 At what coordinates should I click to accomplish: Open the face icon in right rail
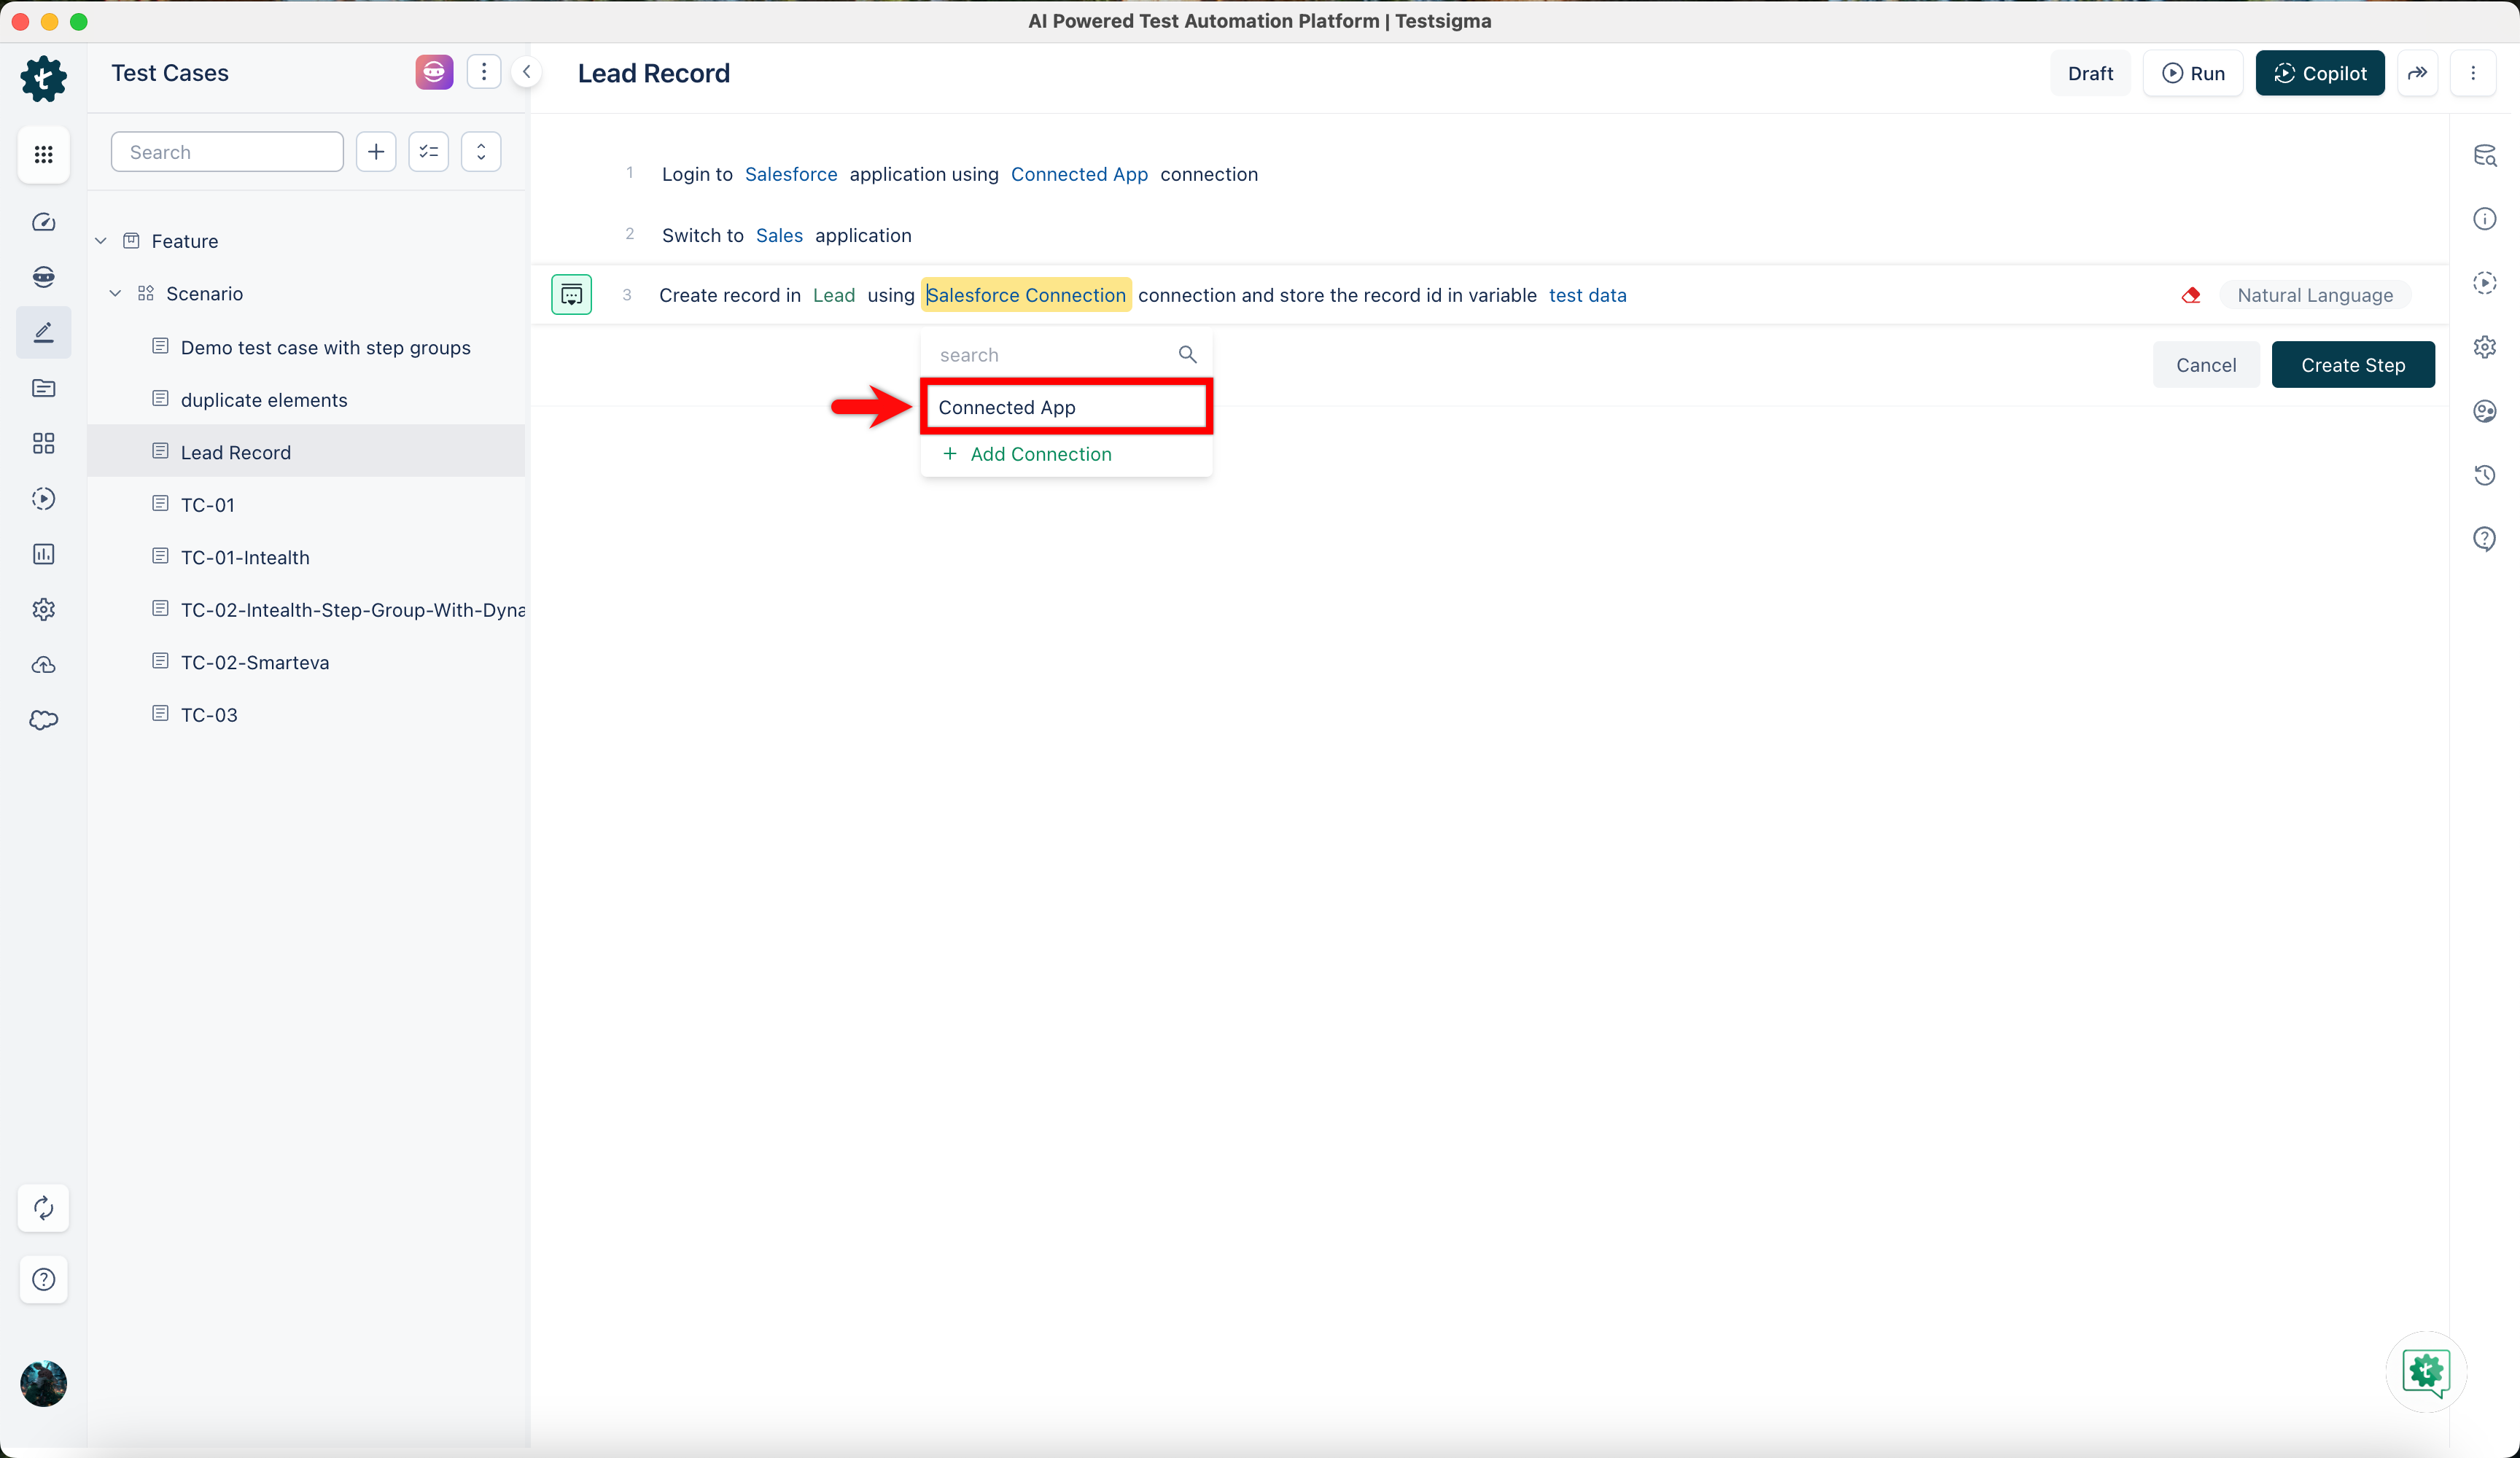point(2484,411)
